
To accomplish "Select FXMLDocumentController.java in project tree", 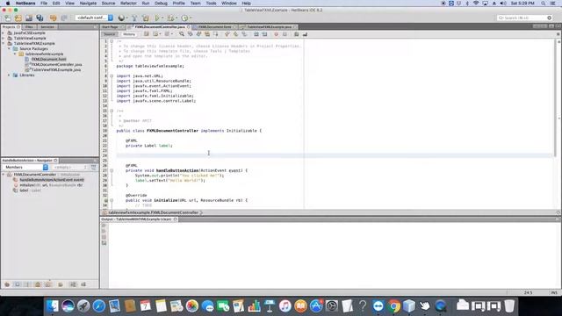I will point(56,64).
